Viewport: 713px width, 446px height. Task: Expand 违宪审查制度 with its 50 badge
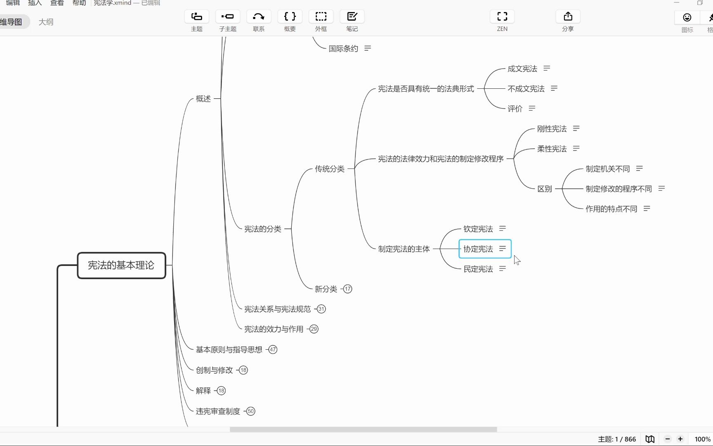point(250,411)
